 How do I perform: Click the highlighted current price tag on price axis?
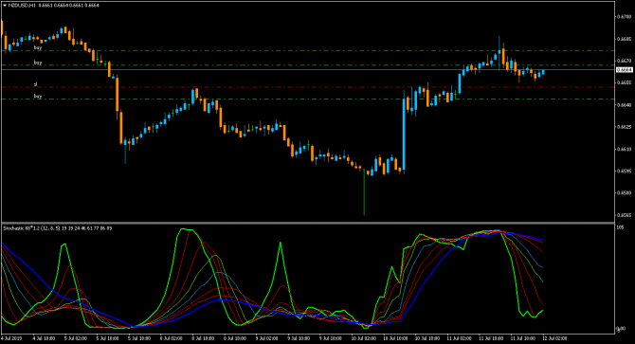(624, 70)
